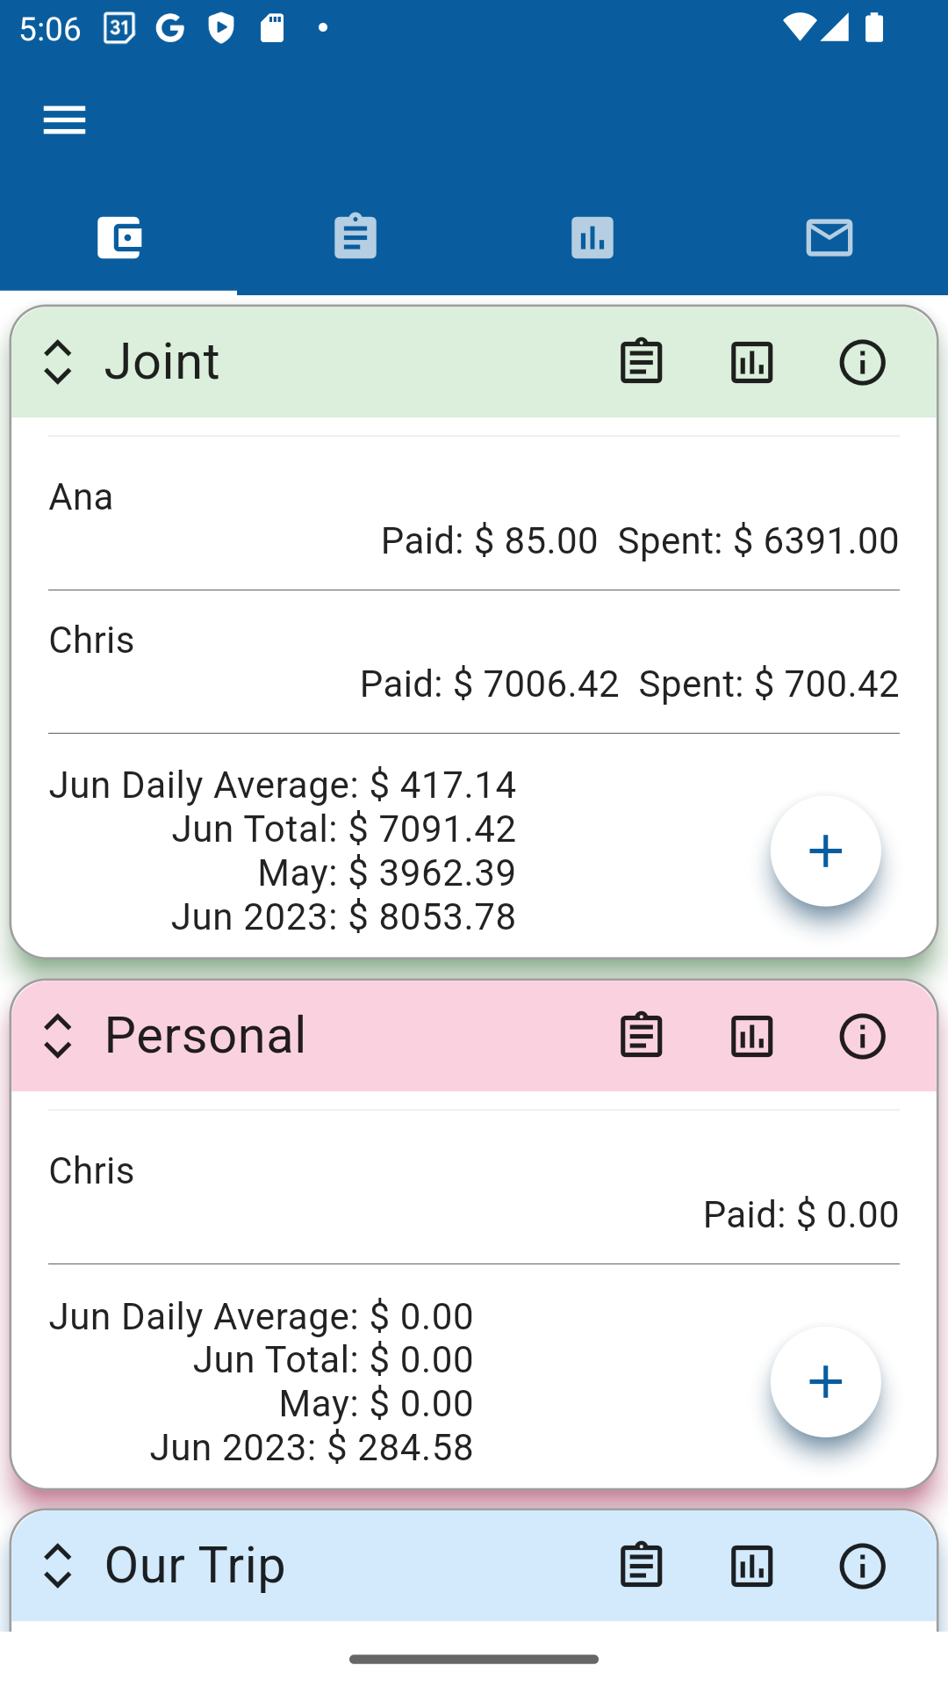This screenshot has height=1687, width=948.
Task: Collapse the Joint account card
Action: click(58, 362)
